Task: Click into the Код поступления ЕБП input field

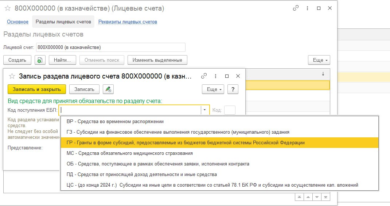Action: pos(130,110)
